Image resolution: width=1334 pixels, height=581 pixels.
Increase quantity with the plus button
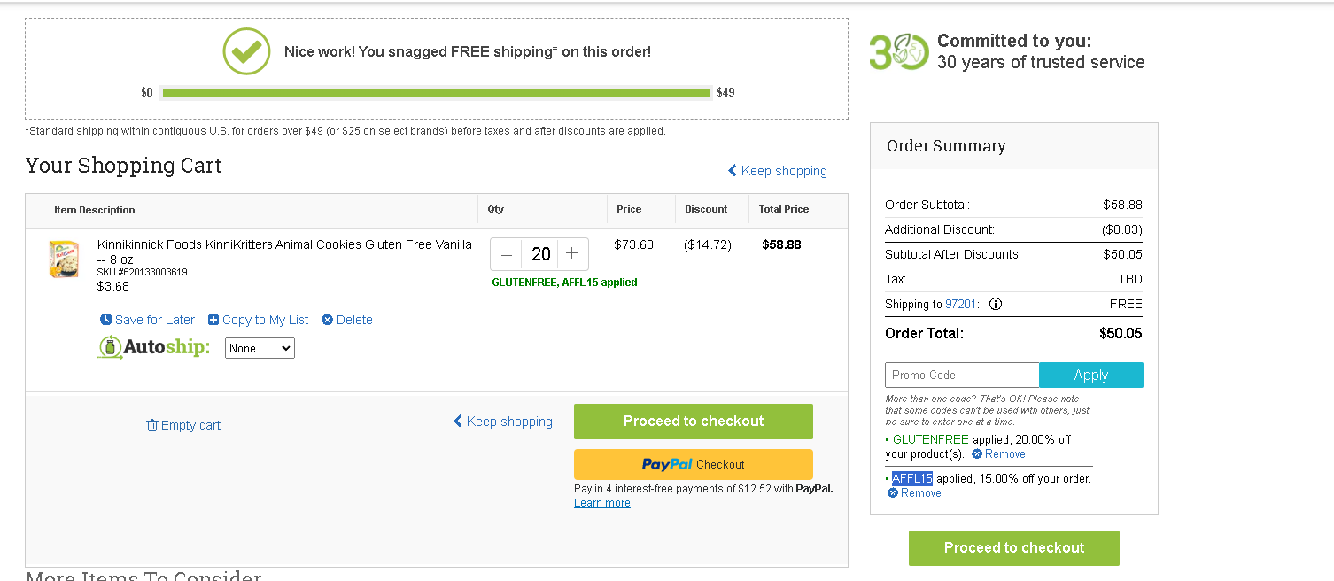coord(572,254)
